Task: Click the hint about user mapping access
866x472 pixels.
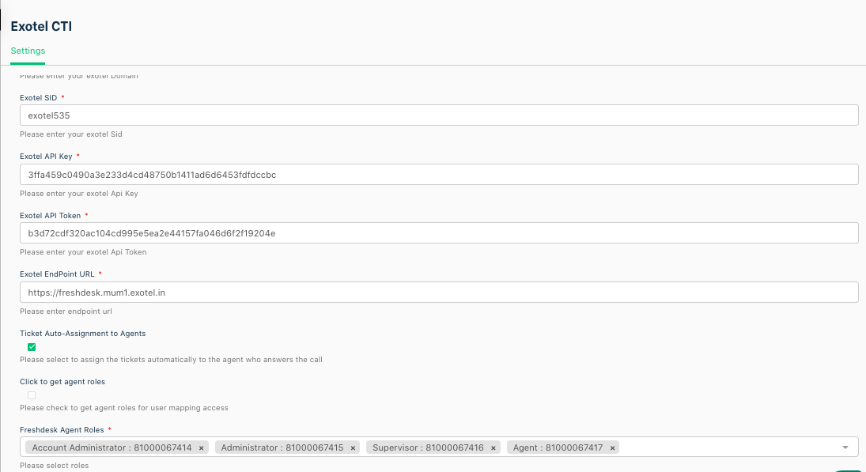Action: (124, 407)
